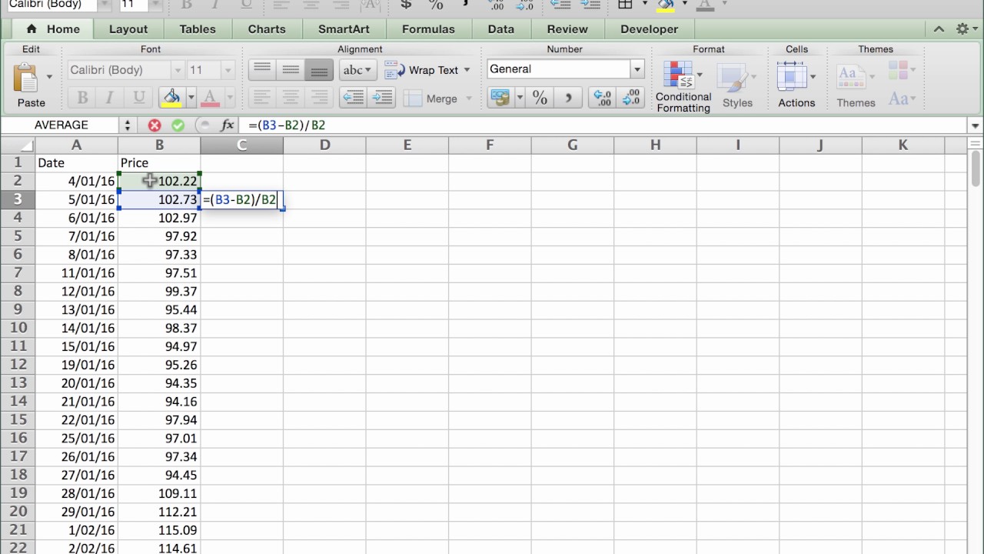The height and width of the screenshot is (554, 984).
Task: Click the Paste clipboard icon
Action: coord(26,78)
